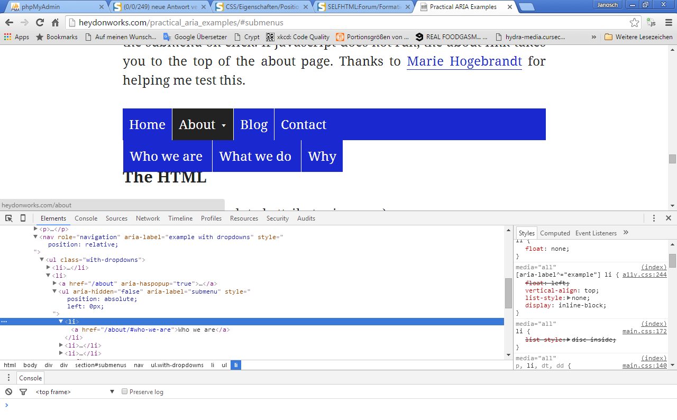Follow the Marie Hogebrandt link
Viewport: 677px width, 420px height.
[x=464, y=61]
